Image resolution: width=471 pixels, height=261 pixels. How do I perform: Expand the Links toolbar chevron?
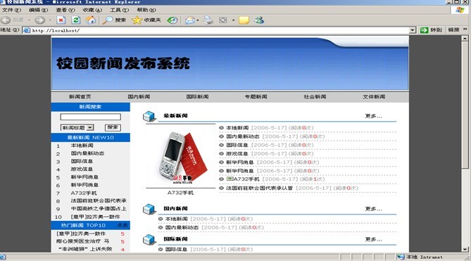[465, 30]
